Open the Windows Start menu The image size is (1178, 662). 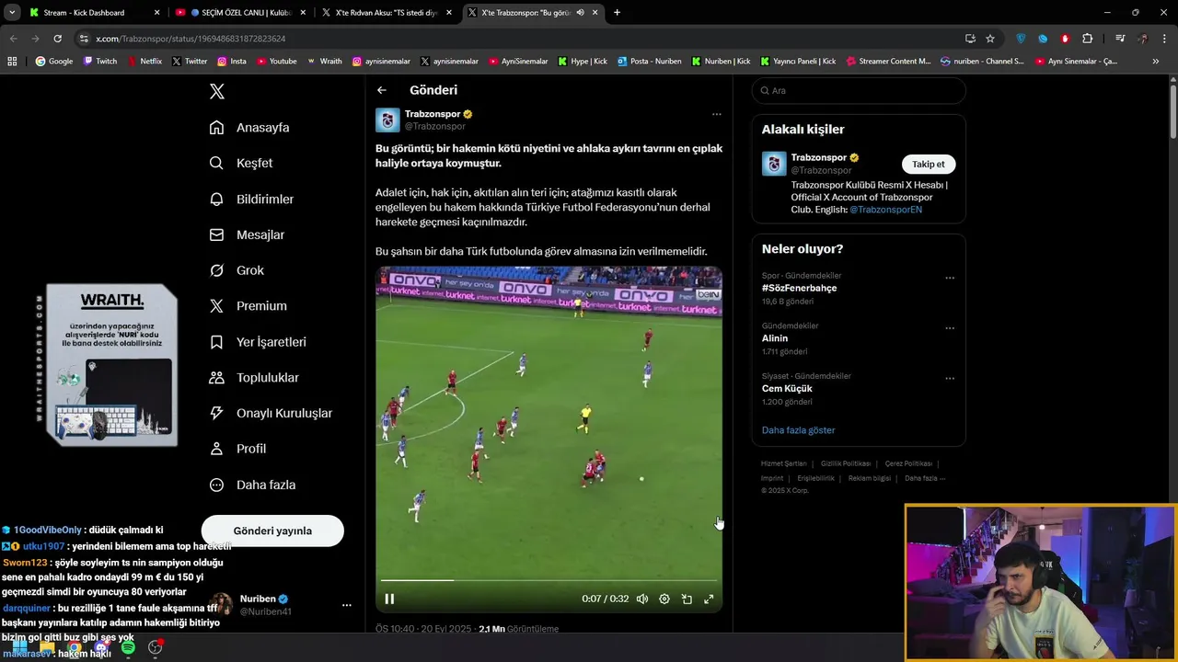click(x=19, y=648)
